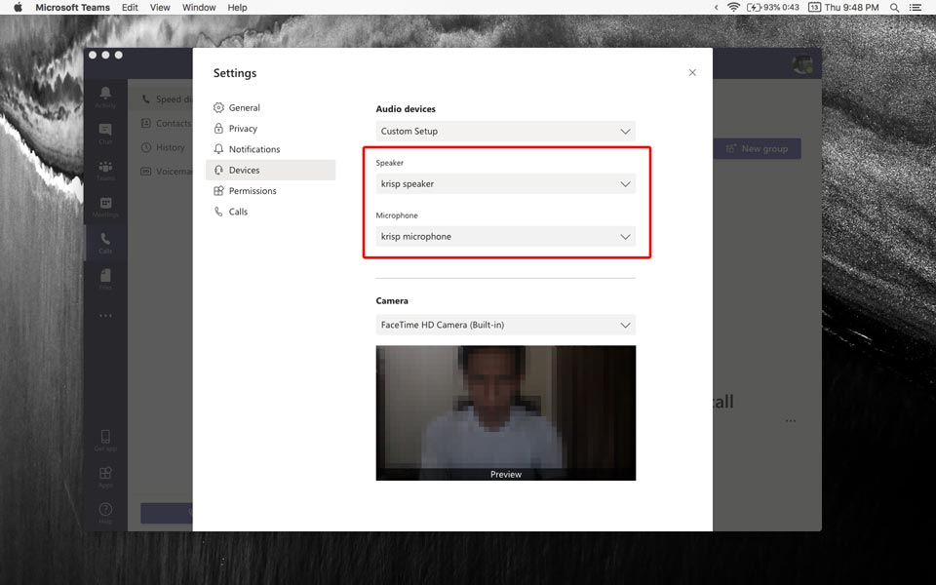Click the Calls phone icon in Settings
Image resolution: width=936 pixels, height=585 pixels.
coord(218,212)
